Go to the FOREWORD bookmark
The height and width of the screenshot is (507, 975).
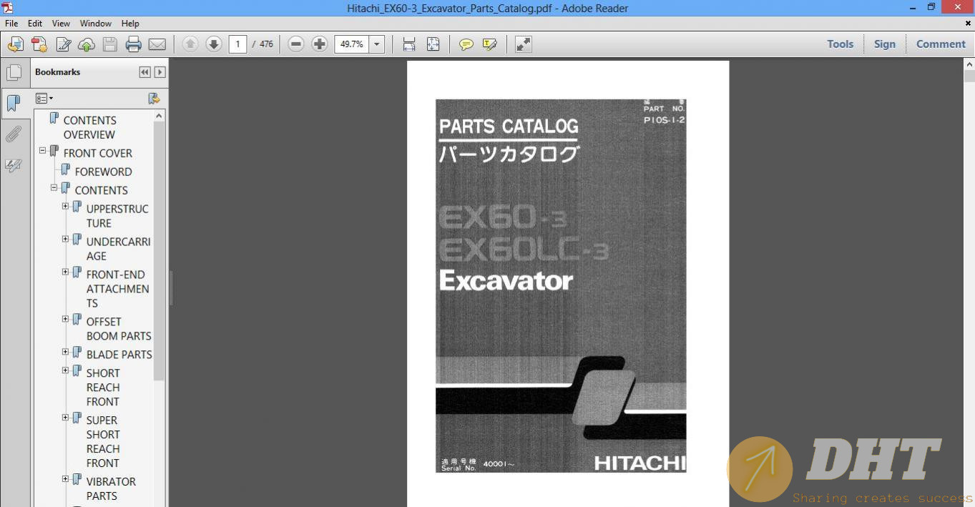(x=103, y=172)
